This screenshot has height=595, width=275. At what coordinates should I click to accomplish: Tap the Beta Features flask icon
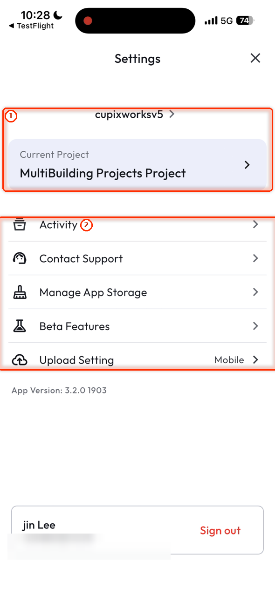click(19, 326)
